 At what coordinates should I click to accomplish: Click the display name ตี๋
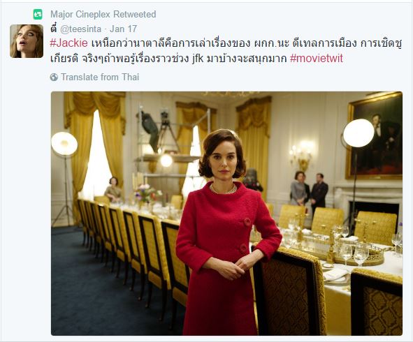pos(54,29)
